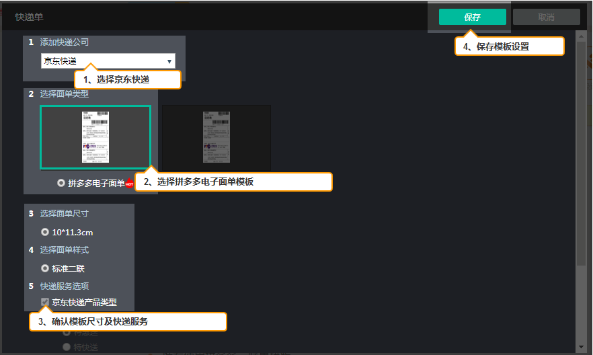Click the scrollbar up arrow
The height and width of the screenshot is (355, 593).
582,36
